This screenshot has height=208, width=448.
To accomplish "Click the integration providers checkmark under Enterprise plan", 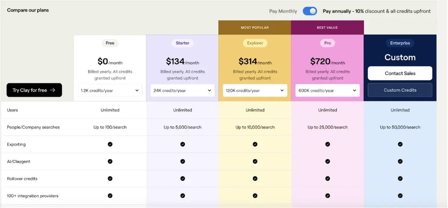I will tap(400, 196).
